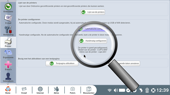This screenshot has width=170, height=95.
Task: Expand the sidebar upward with top chevron
Action: pos(8,1)
